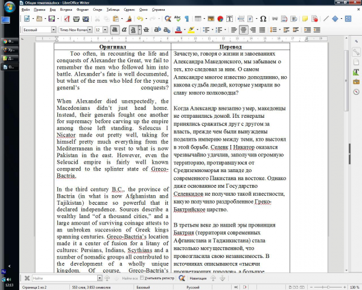Click the vertical scrollbar thumb

346,80
